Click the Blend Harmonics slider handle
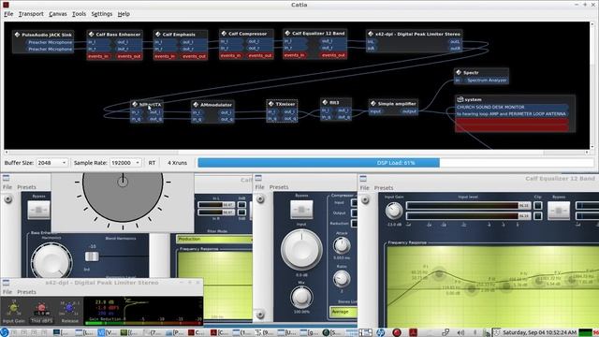The width and height of the screenshot is (599, 337). [92, 256]
